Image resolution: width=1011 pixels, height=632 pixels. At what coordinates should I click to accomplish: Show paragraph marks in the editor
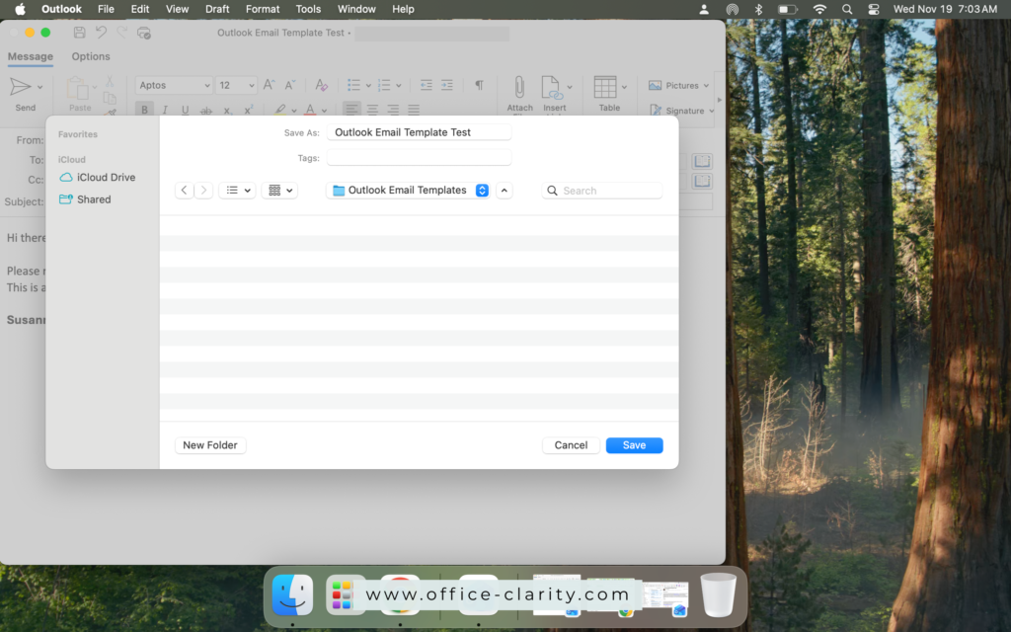pyautogui.click(x=479, y=85)
